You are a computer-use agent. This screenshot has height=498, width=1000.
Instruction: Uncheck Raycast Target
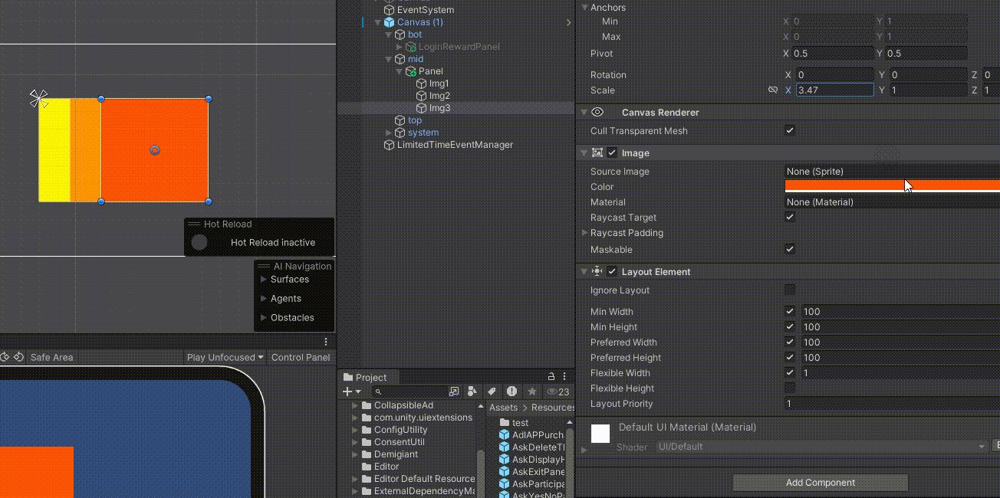[790, 218]
